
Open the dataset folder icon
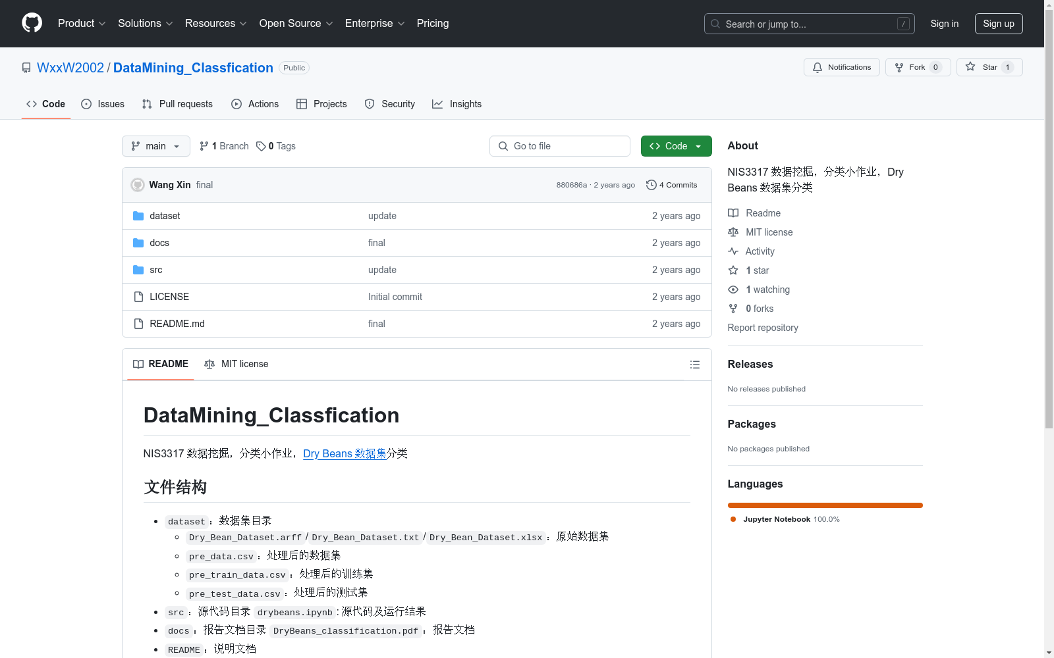138,216
